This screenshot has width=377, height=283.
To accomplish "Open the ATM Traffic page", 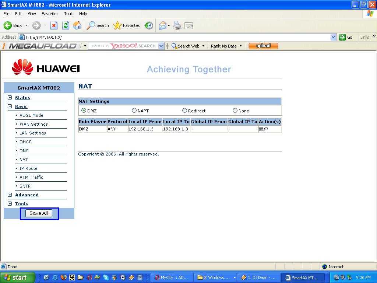I will (x=31, y=177).
